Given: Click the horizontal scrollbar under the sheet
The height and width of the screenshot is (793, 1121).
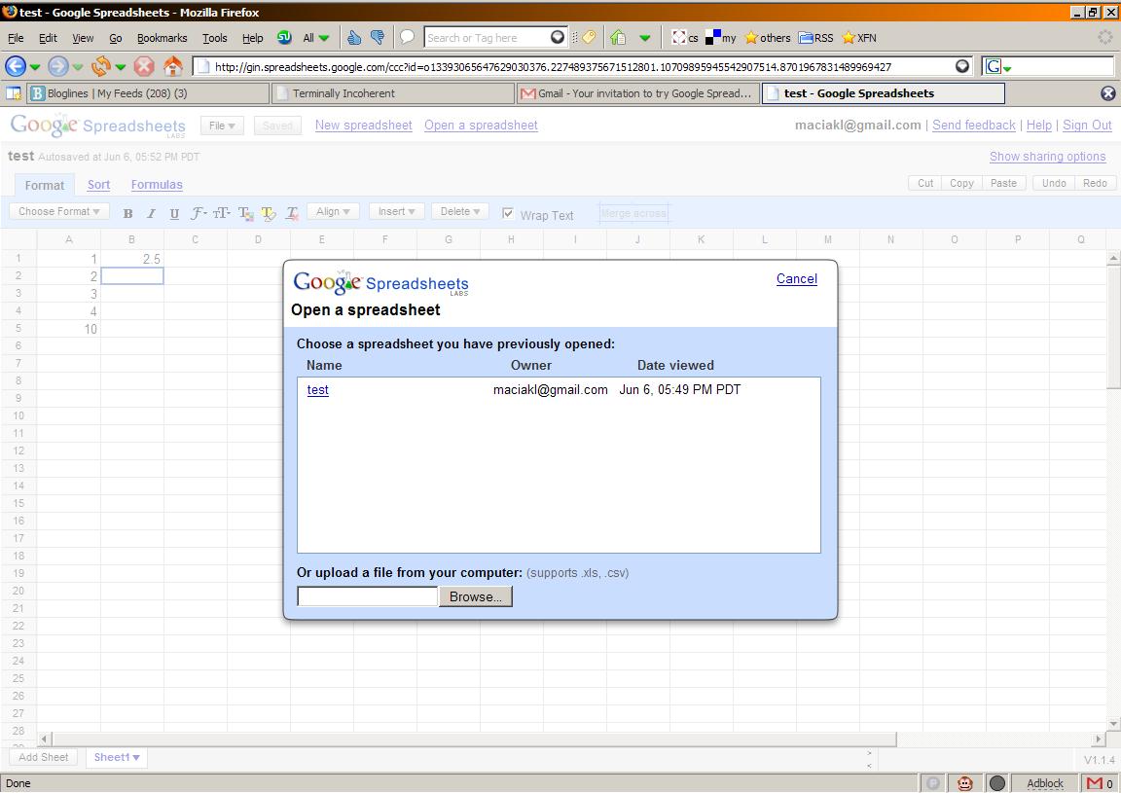Looking at the screenshot, I should pos(474,739).
